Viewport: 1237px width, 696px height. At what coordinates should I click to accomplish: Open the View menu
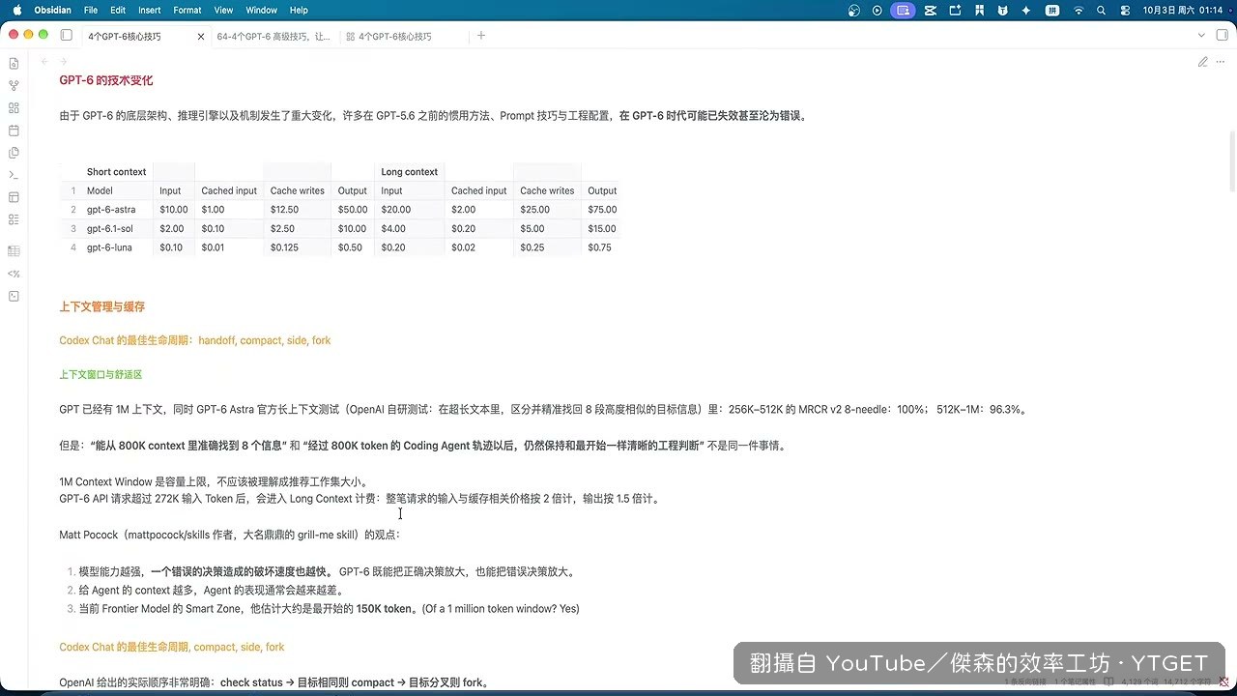coord(223,10)
